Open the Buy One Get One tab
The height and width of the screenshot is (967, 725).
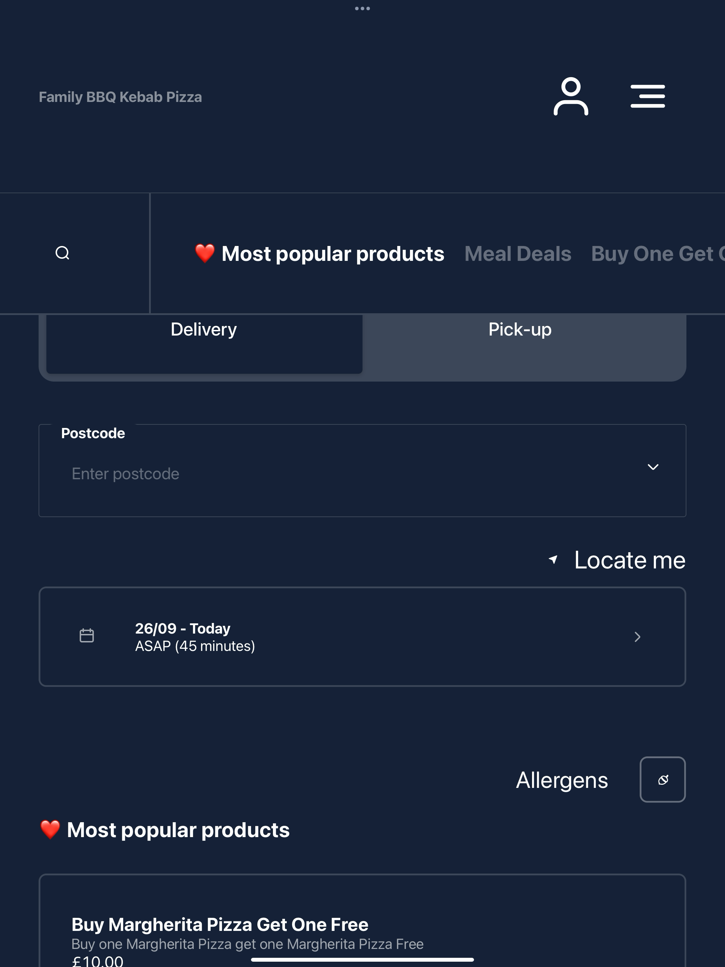[x=658, y=253]
